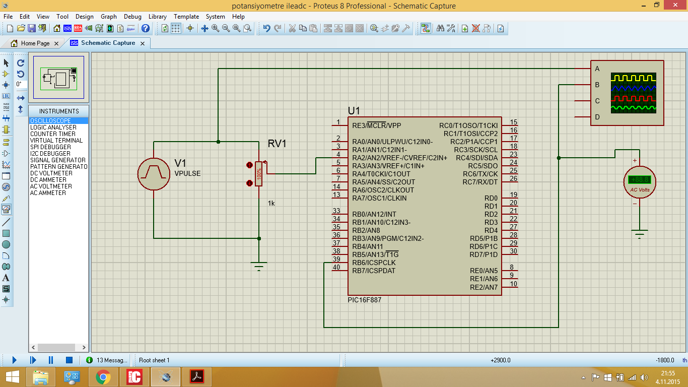This screenshot has height=387, width=688.
Task: Click the Step simulation button
Action: [x=33, y=360]
